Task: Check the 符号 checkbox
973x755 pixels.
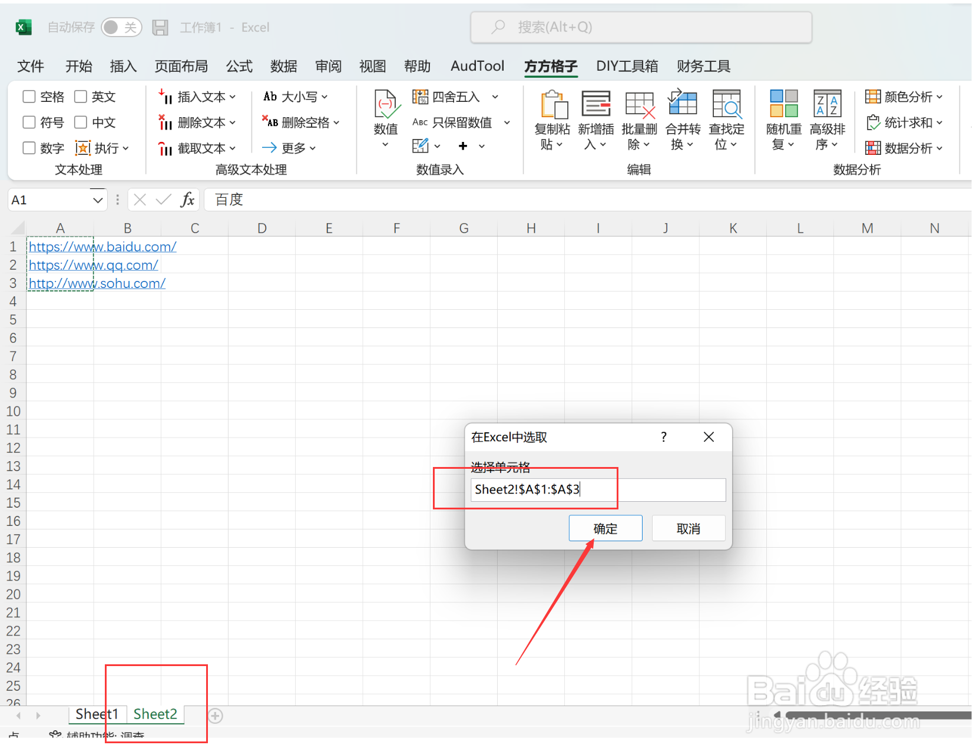Action: 29,122
